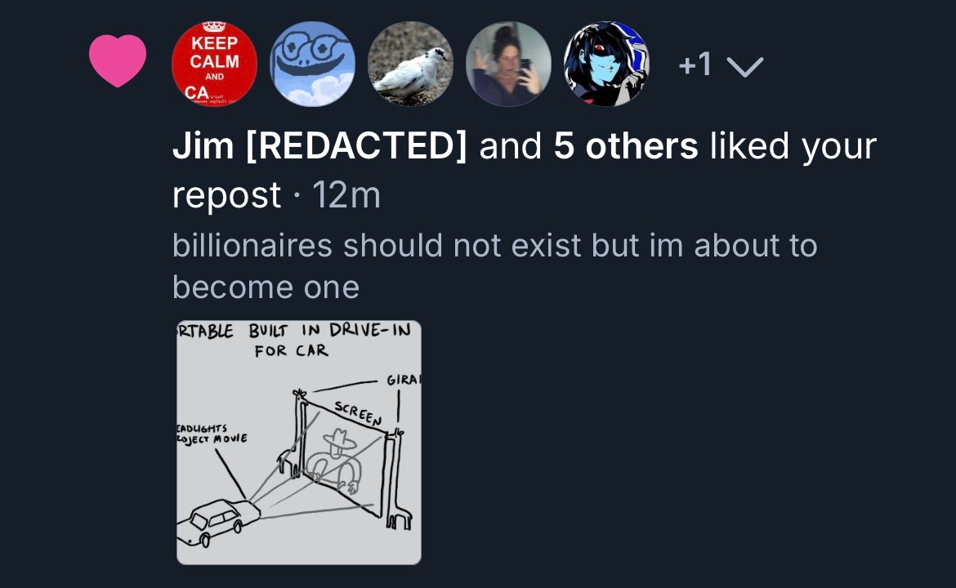Viewport: 956px width, 588px height.
Task: Click the "PROJECT MOVIE" headlights label in the image
Action: [x=212, y=432]
